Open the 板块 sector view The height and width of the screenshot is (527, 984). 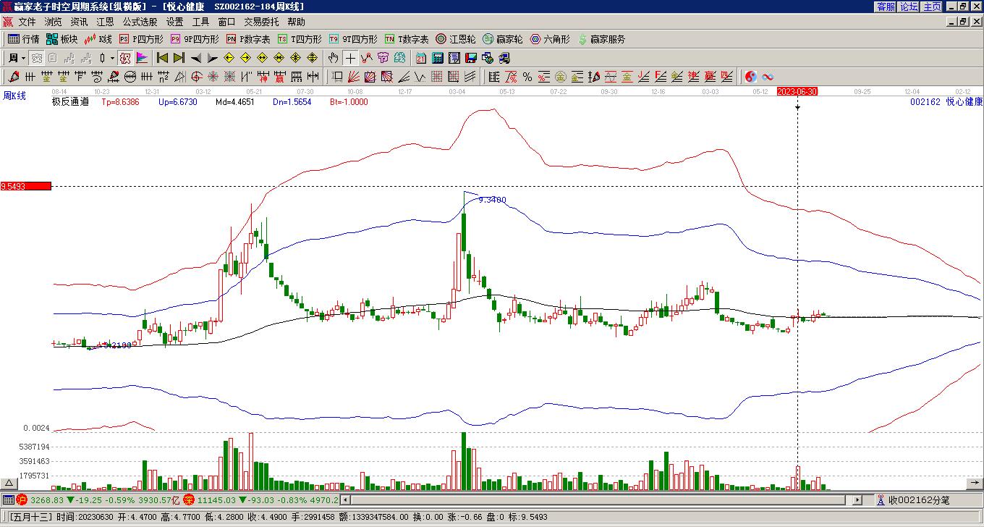(x=62, y=39)
